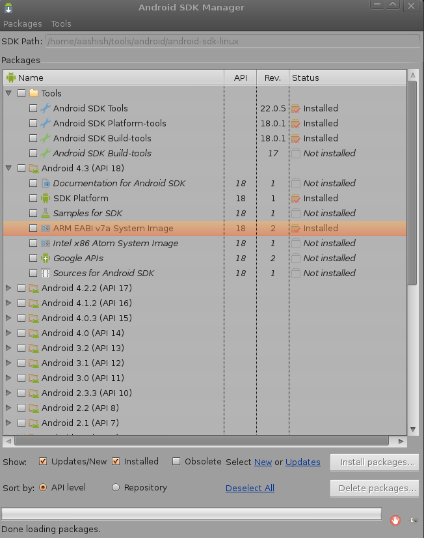Click the SDK Path text field

[x=233, y=42]
